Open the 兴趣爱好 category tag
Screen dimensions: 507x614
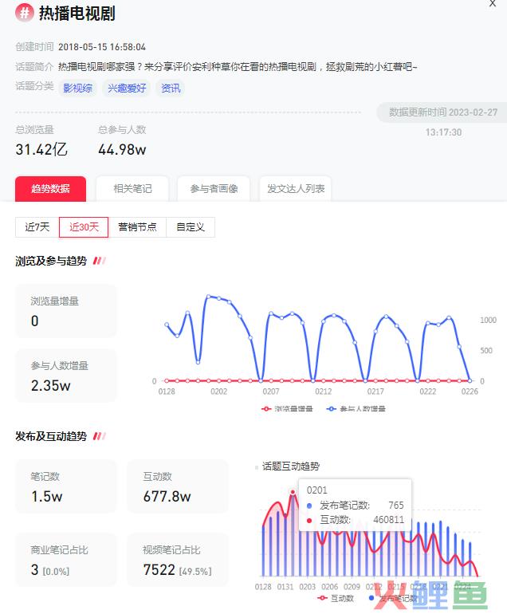pos(127,88)
